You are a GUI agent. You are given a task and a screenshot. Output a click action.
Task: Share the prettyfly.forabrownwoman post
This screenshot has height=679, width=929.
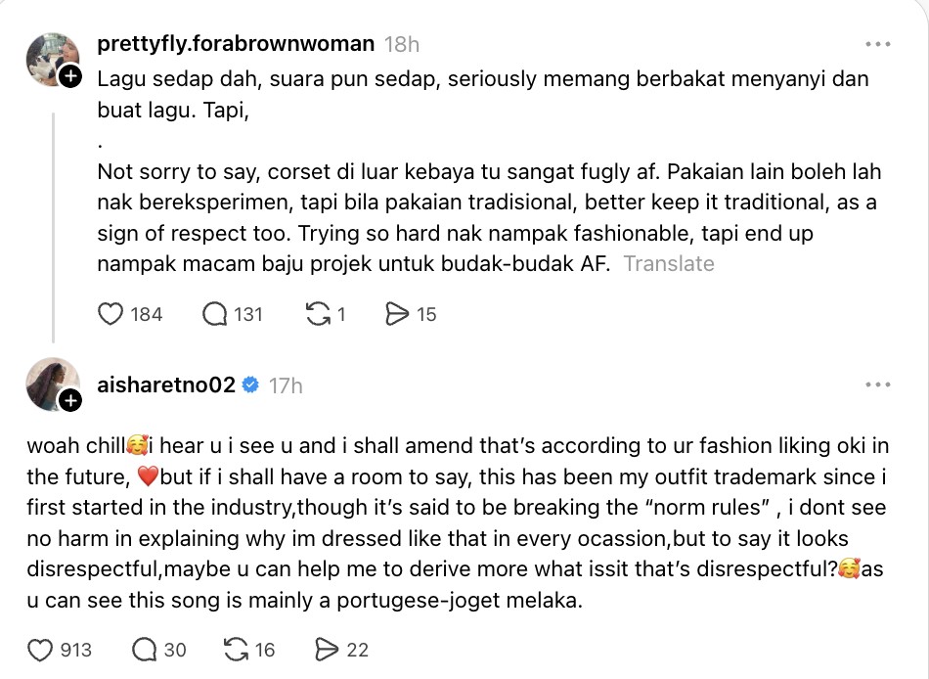coord(397,314)
